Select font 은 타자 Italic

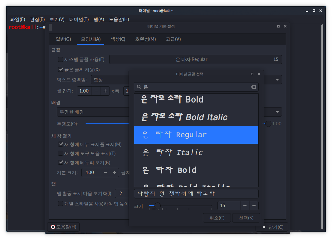(x=196, y=152)
